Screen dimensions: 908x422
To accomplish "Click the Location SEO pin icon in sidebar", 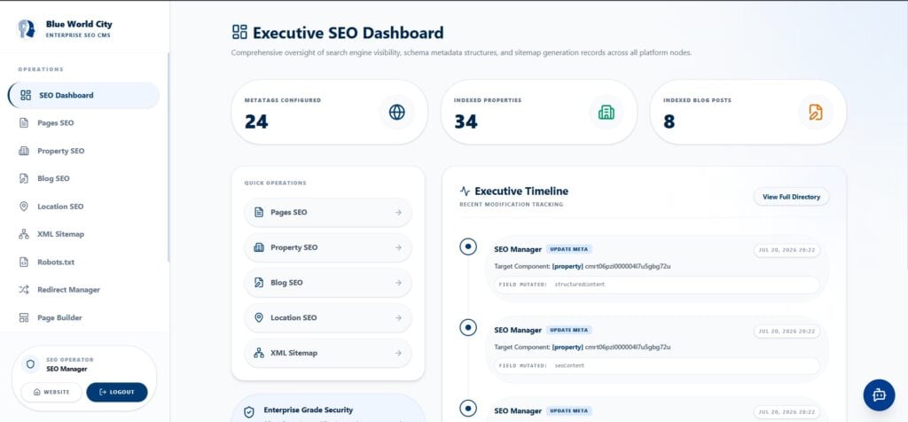I will (24, 207).
